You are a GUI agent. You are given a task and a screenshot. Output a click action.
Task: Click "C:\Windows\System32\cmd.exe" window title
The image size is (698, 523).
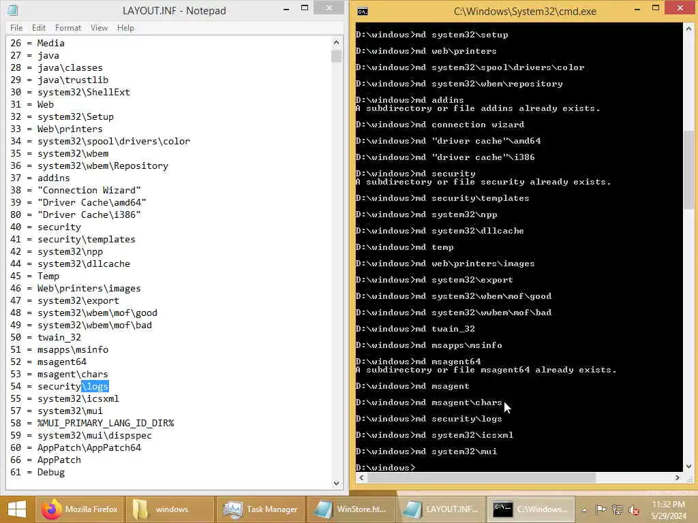pos(525,12)
